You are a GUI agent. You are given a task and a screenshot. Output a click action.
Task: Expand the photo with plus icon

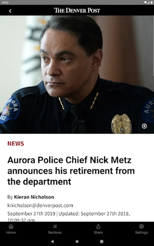click(x=144, y=126)
